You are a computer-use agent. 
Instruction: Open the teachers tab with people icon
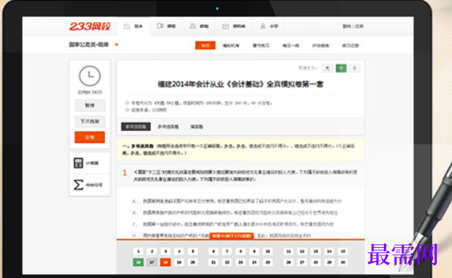pos(199,26)
